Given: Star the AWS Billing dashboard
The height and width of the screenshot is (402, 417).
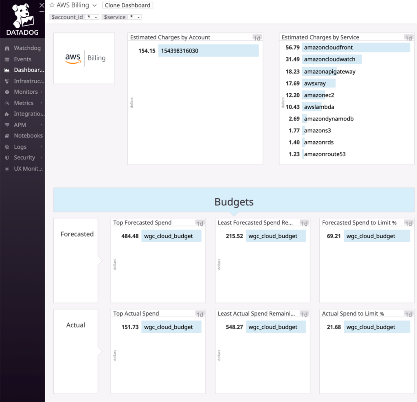Looking at the screenshot, I should [52, 5].
